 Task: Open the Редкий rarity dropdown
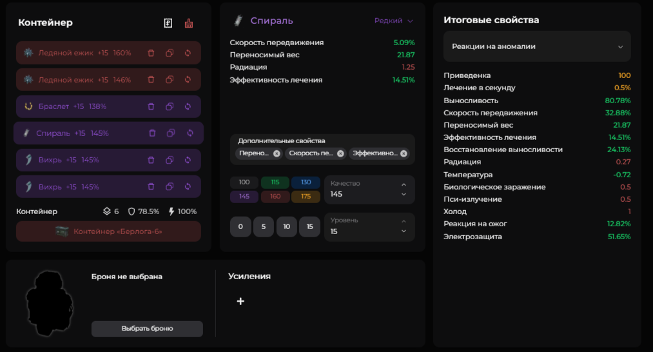point(393,21)
